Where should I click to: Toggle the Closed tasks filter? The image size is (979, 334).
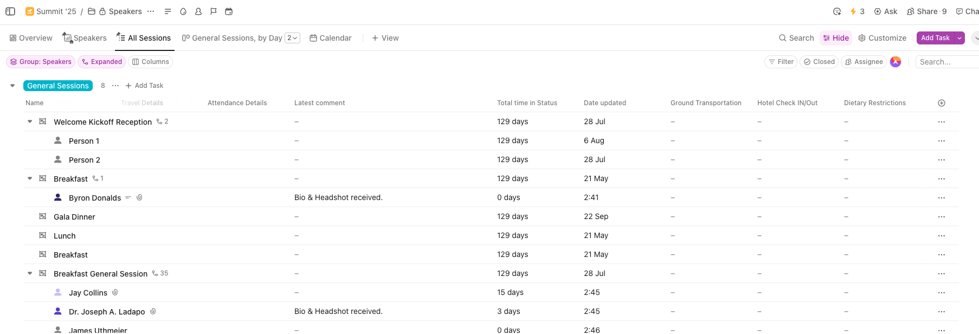[x=819, y=62]
